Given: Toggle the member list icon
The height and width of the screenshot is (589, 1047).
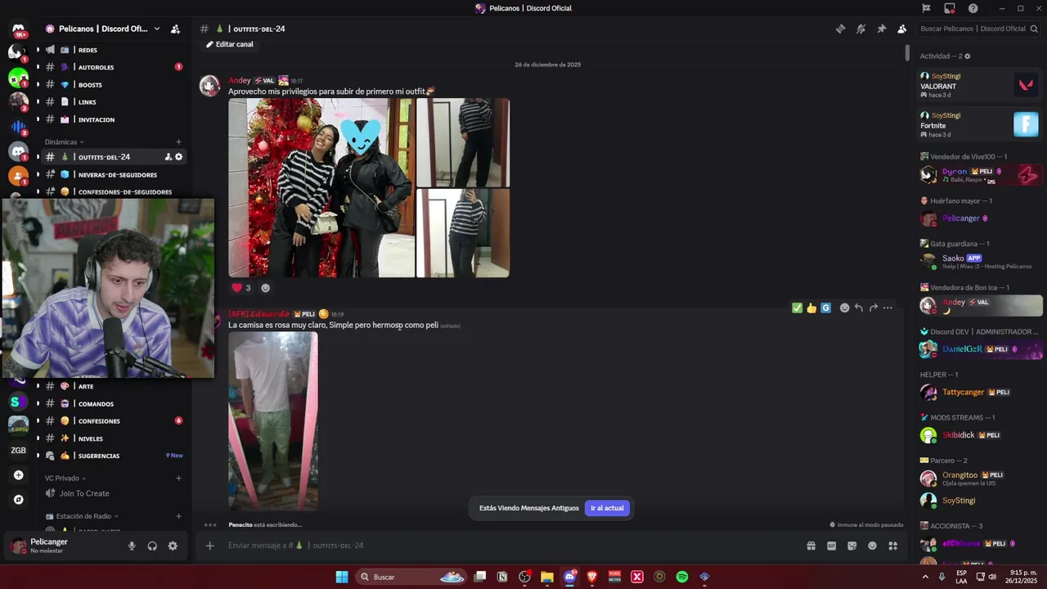Looking at the screenshot, I should [901, 29].
